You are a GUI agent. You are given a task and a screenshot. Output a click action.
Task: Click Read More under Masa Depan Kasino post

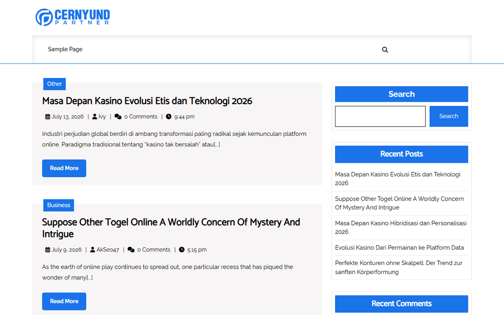64,168
